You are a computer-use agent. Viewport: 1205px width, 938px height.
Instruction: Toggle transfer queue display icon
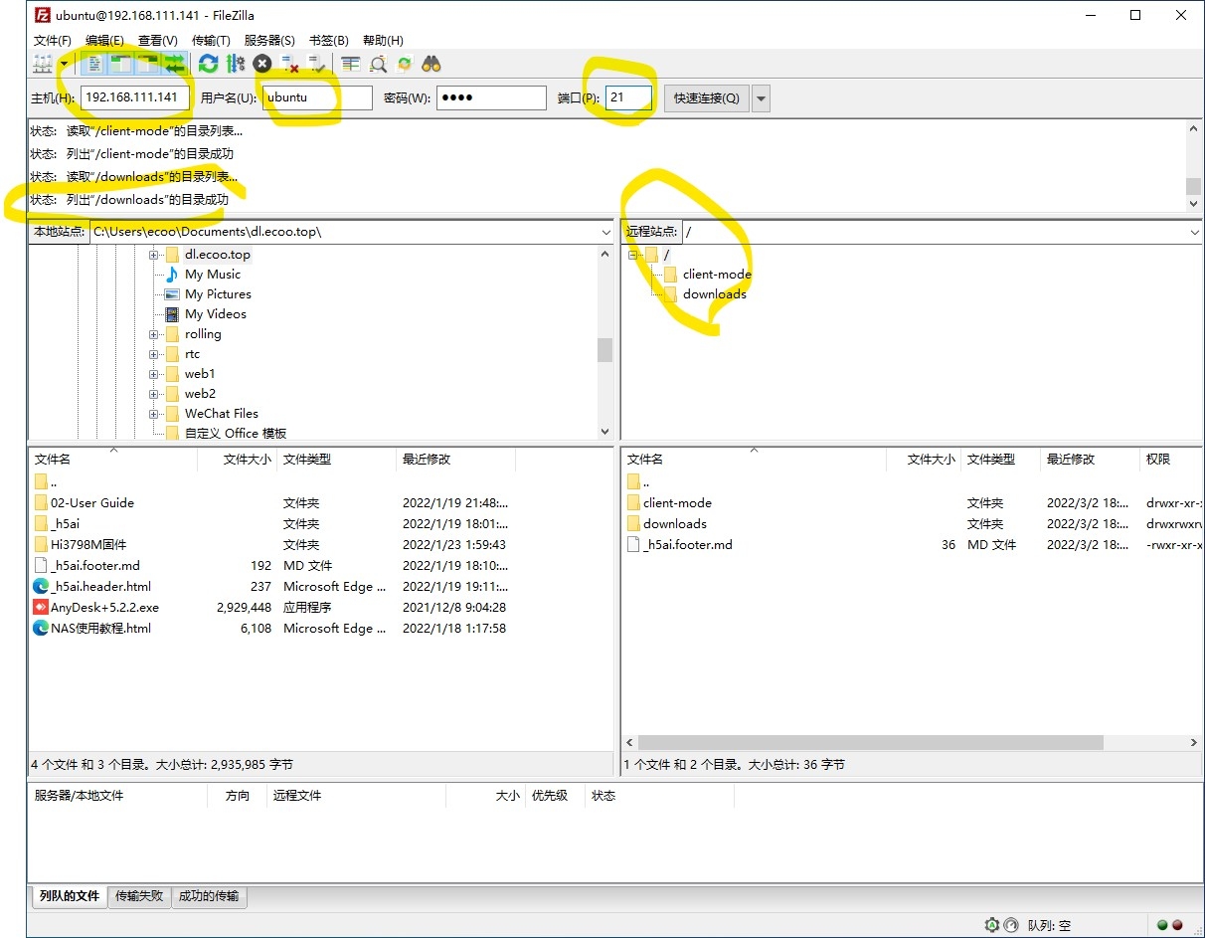[175, 65]
